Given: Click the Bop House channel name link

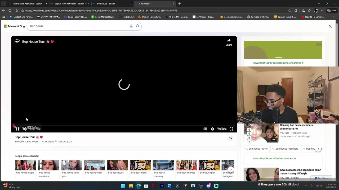Looking at the screenshot, I should [33, 142].
